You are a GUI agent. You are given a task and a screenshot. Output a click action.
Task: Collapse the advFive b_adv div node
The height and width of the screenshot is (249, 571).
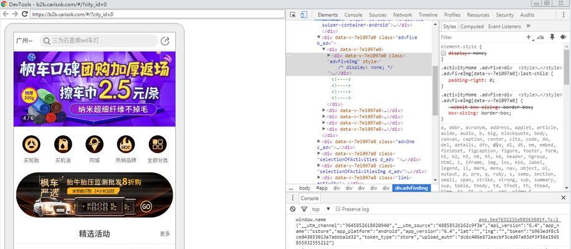319,37
